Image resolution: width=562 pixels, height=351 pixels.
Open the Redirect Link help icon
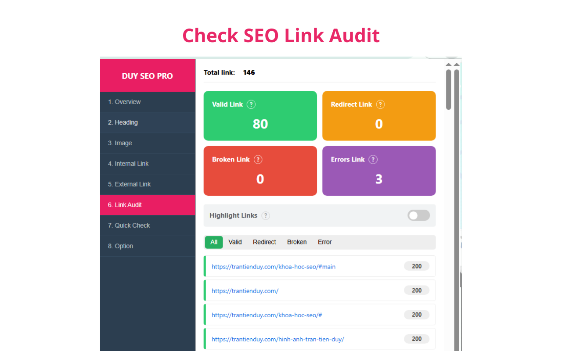pos(380,104)
